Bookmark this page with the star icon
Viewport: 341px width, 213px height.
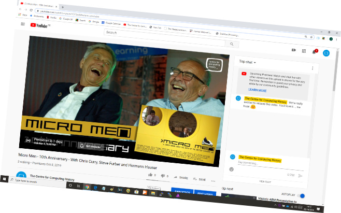pos(311,37)
